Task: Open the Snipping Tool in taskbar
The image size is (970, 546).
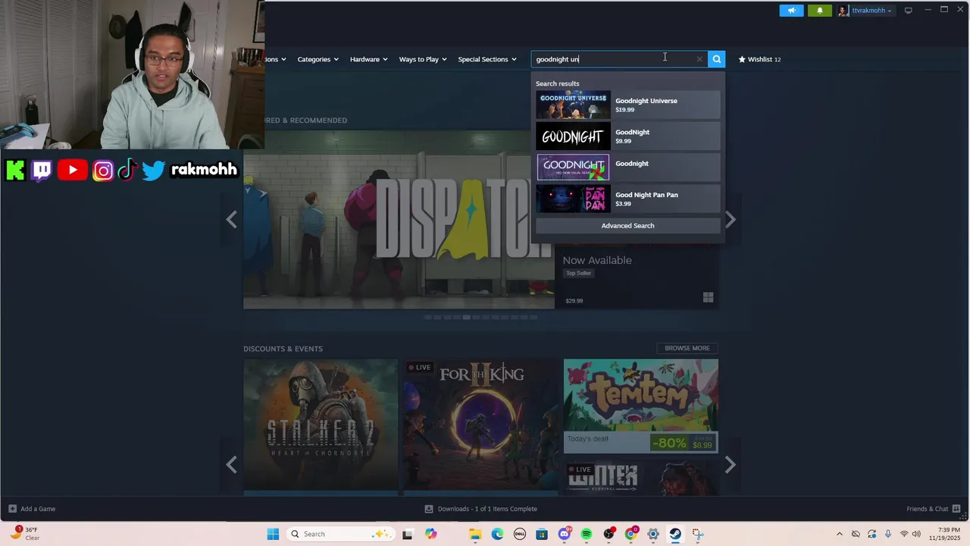Action: pyautogui.click(x=698, y=534)
